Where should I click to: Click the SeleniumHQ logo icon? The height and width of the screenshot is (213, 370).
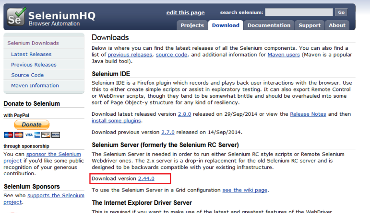16,16
